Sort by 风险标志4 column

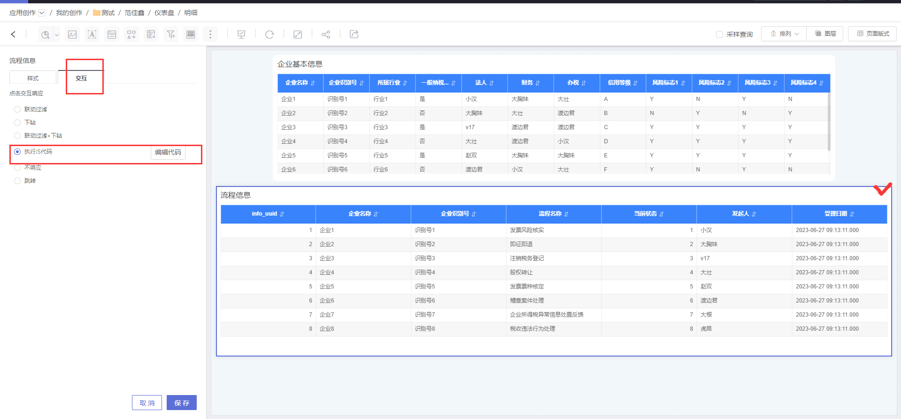[821, 83]
